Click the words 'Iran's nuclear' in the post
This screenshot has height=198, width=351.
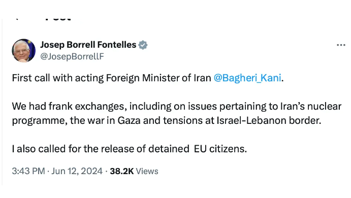(311, 107)
